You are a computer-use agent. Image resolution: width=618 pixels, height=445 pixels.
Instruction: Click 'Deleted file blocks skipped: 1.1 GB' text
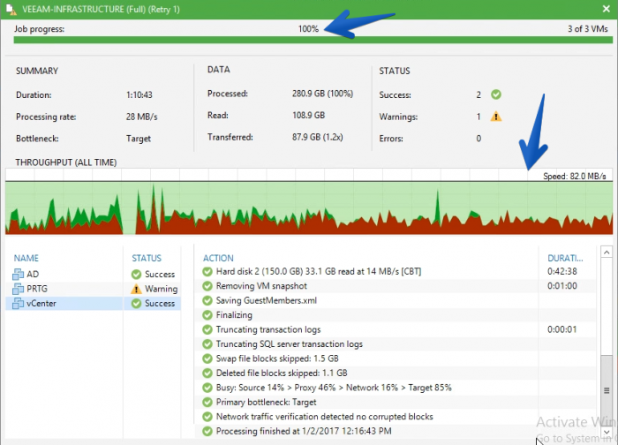(282, 373)
